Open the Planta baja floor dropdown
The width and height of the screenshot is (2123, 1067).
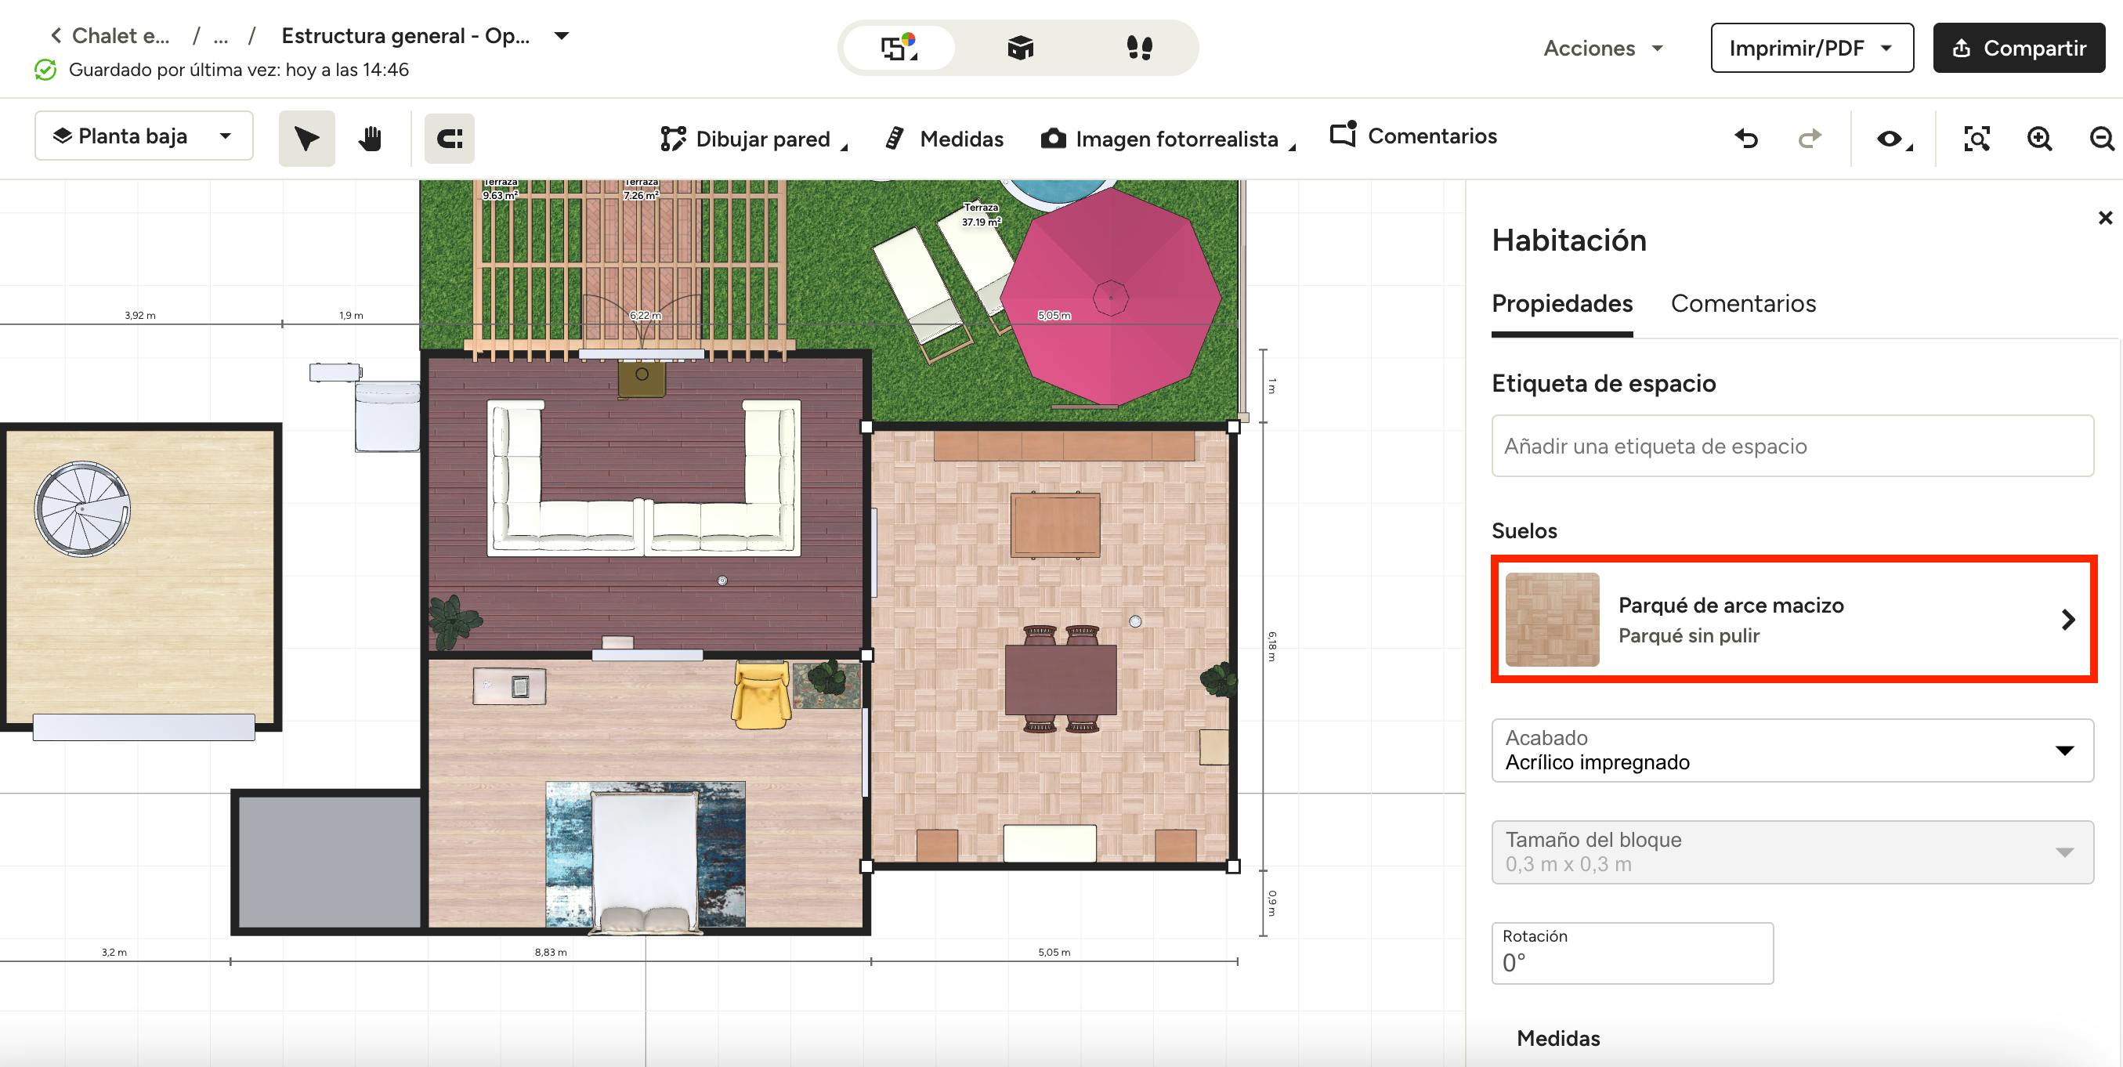[x=143, y=136]
